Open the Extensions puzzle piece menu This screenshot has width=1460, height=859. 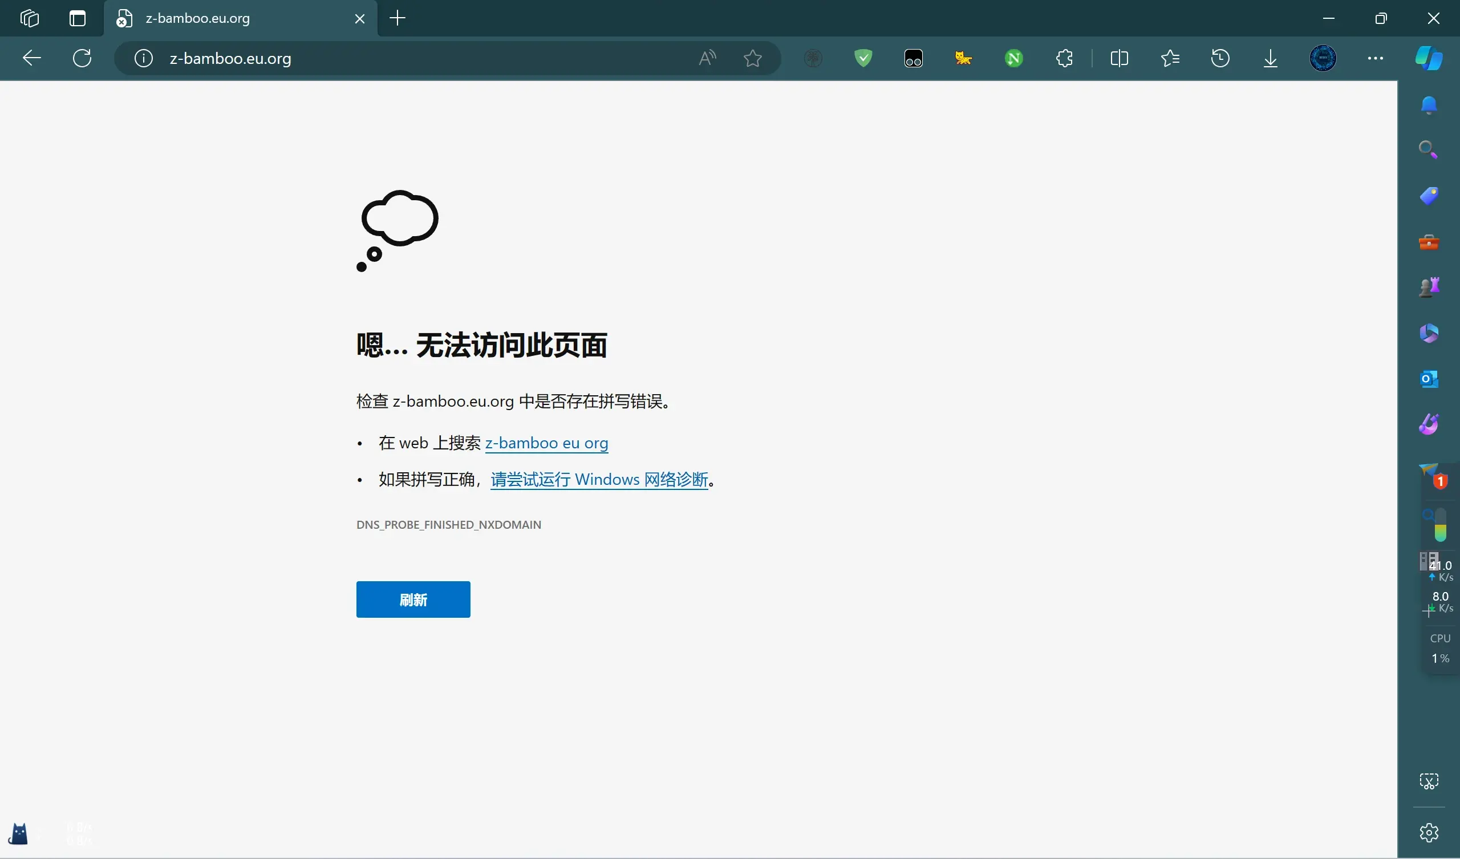[x=1064, y=58]
